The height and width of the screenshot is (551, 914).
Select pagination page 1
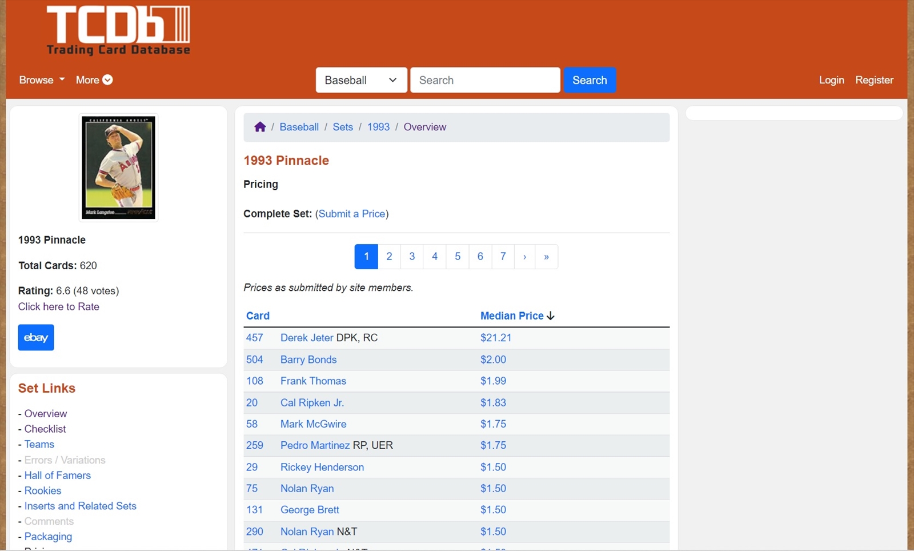[x=366, y=257]
